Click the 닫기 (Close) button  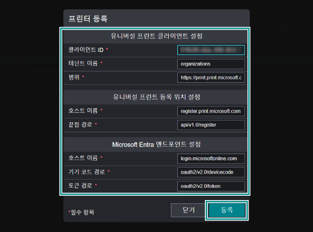[188, 210]
